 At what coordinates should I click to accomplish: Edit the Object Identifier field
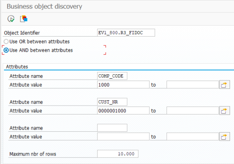126,33
